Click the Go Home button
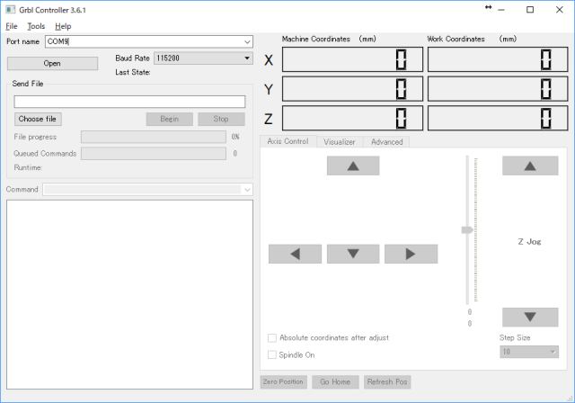The height and width of the screenshot is (403, 575). tap(335, 381)
